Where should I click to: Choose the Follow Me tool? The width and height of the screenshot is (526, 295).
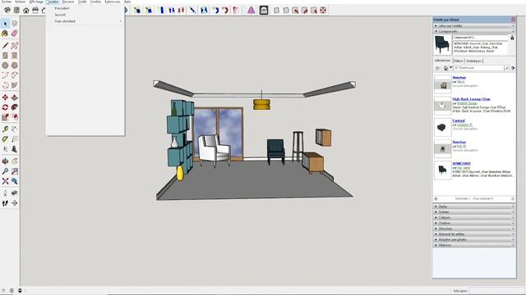15,107
